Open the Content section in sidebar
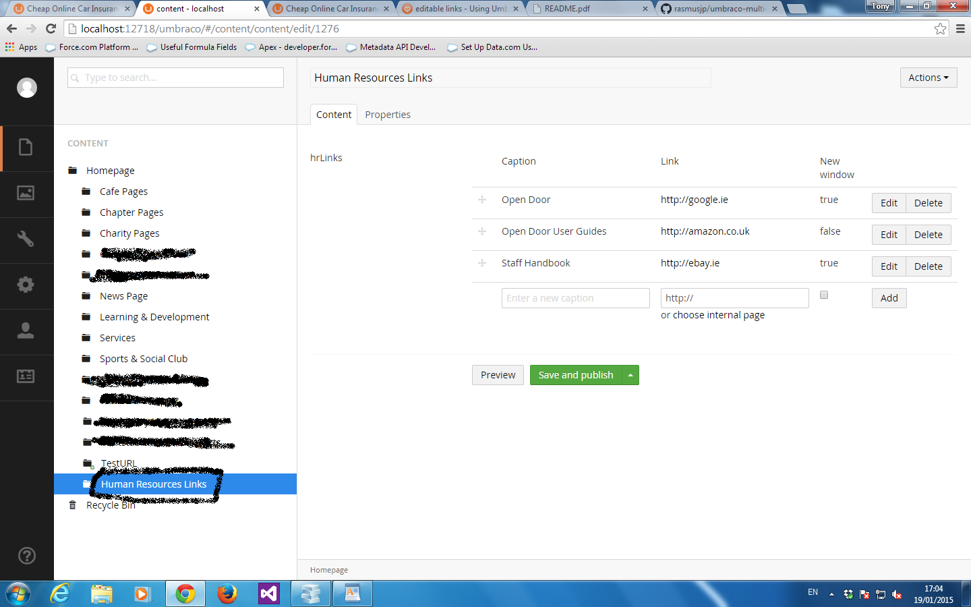Image resolution: width=971 pixels, height=607 pixels. (x=26, y=148)
